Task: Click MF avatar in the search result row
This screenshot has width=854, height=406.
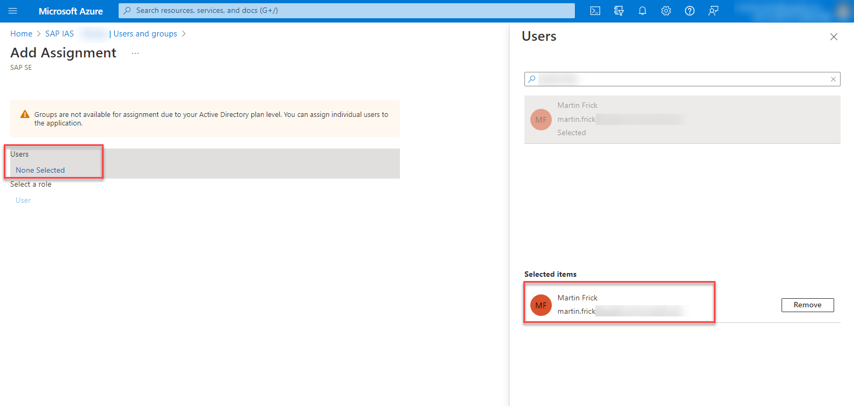Action: (x=541, y=120)
